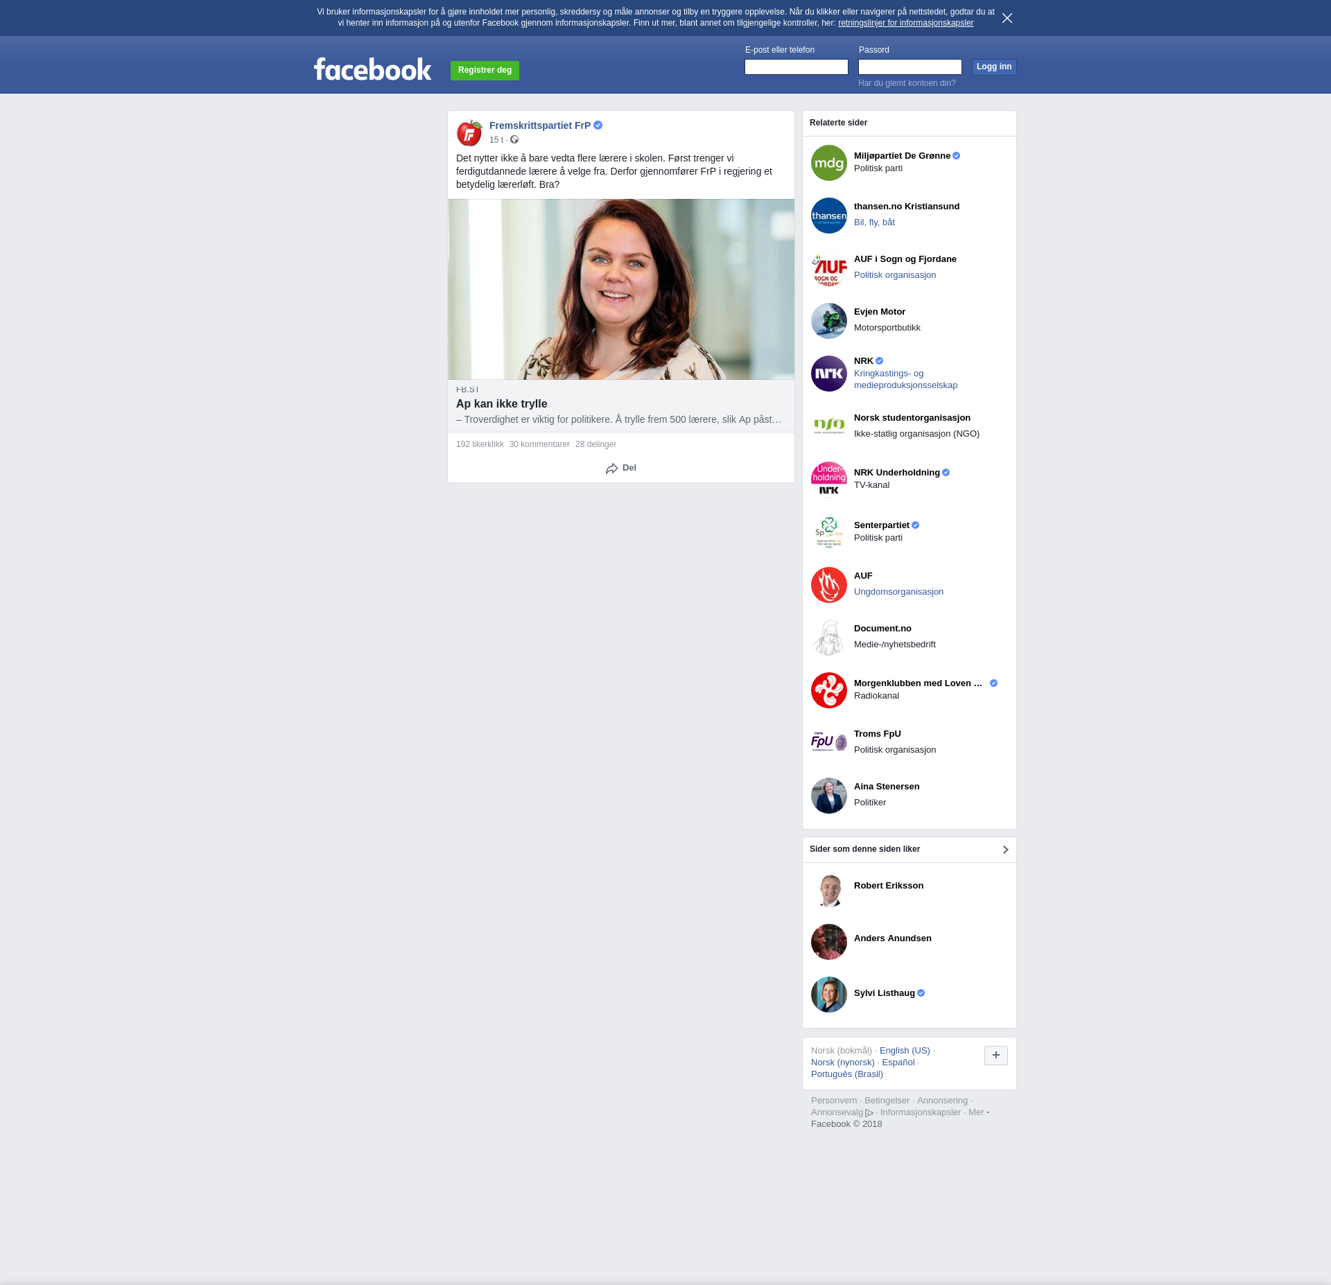Viewport: 1331px width, 1285px height.
Task: Click the NRK logo icon
Action: 829,374
